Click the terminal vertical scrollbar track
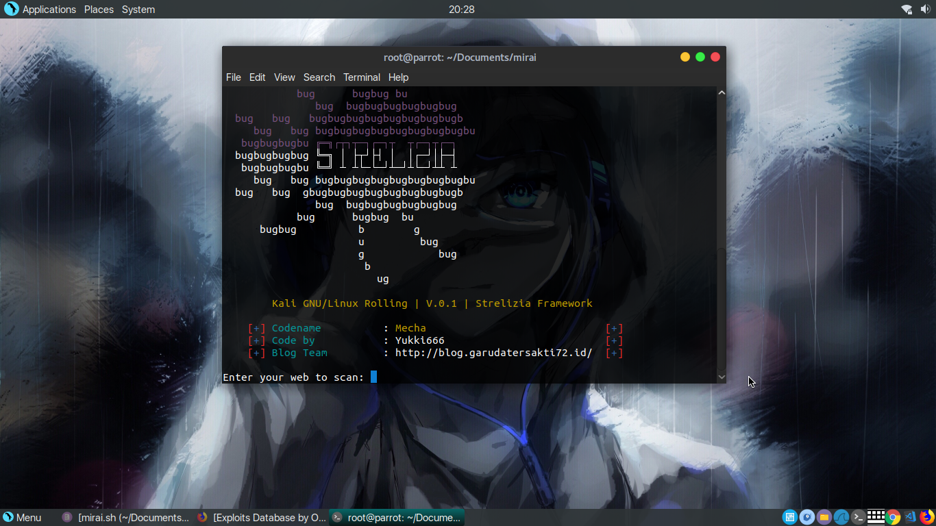 point(721,234)
